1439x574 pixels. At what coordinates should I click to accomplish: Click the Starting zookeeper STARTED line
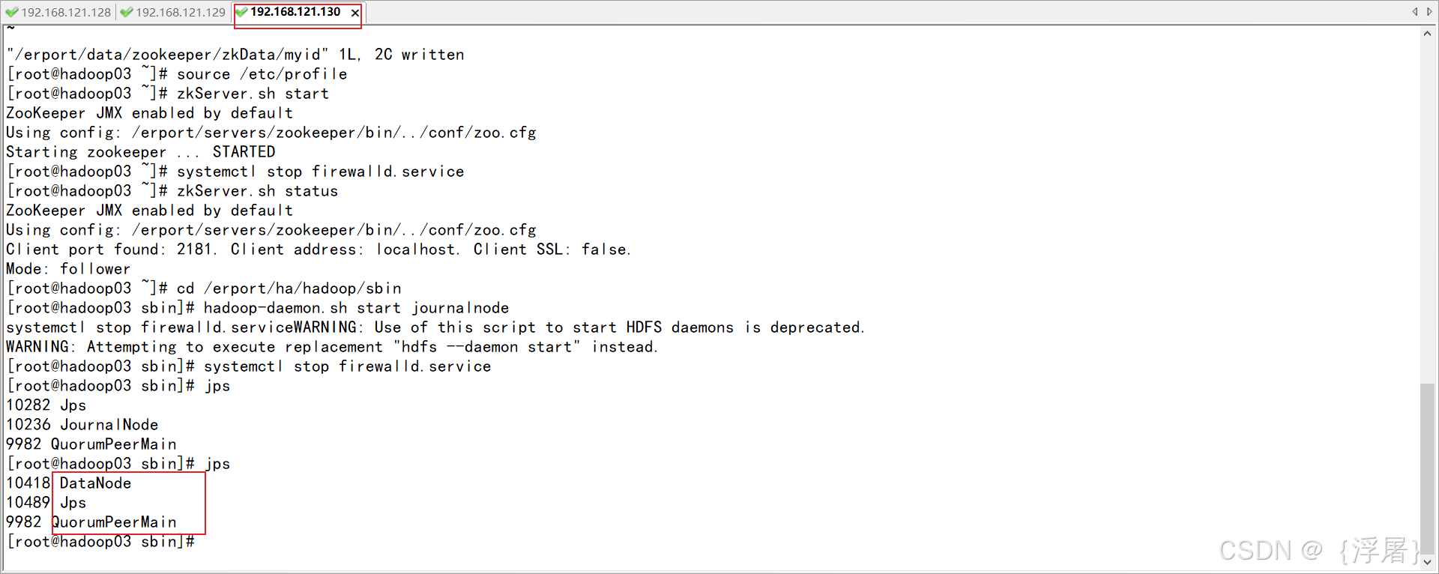(x=140, y=151)
